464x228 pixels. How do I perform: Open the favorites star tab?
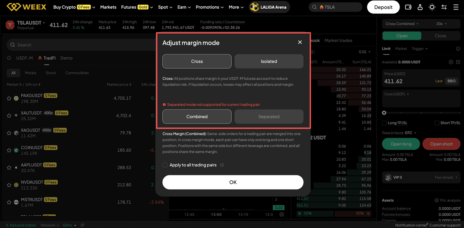(9, 58)
